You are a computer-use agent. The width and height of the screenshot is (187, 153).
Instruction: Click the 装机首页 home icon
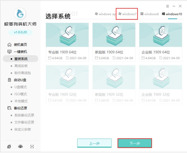pyautogui.click(x=9, y=45)
